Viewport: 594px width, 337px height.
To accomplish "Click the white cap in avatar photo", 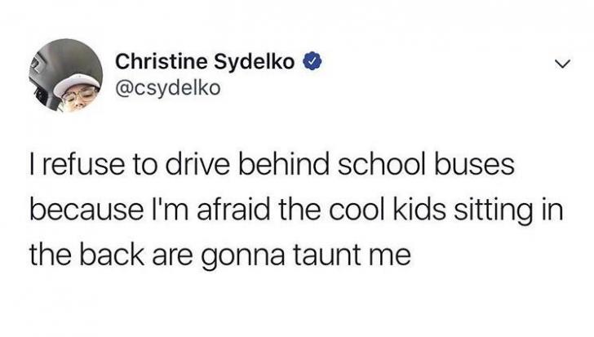I will click(75, 85).
